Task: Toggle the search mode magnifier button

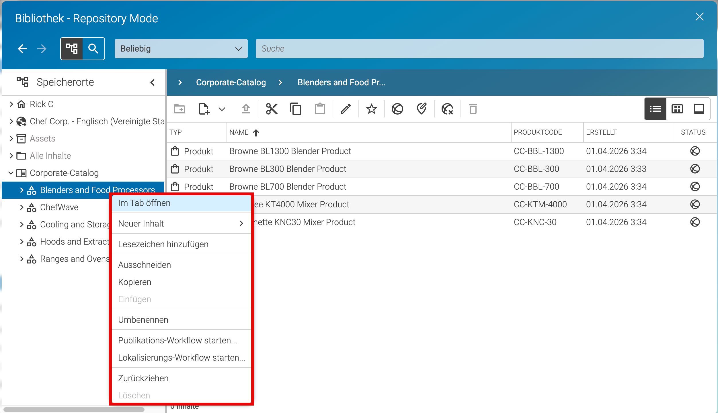Action: [93, 49]
